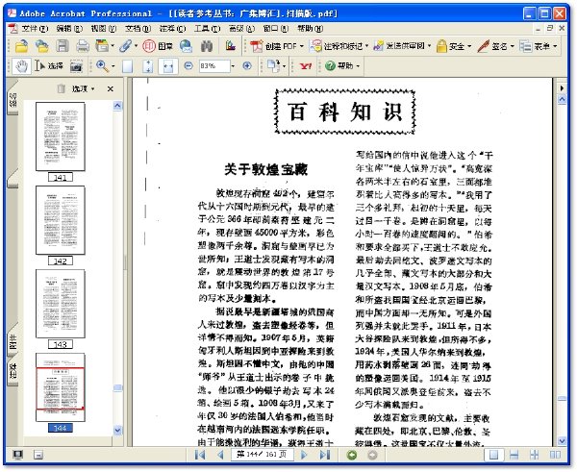Expand the 帮助 help toolbar dropdown
577x472 pixels.
click(358, 66)
